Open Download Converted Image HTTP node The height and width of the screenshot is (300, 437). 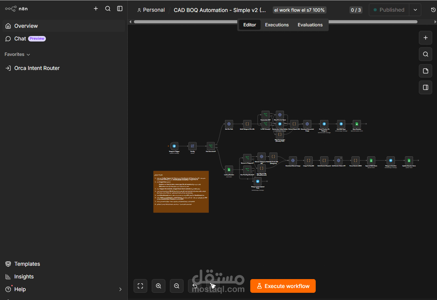coord(307,124)
